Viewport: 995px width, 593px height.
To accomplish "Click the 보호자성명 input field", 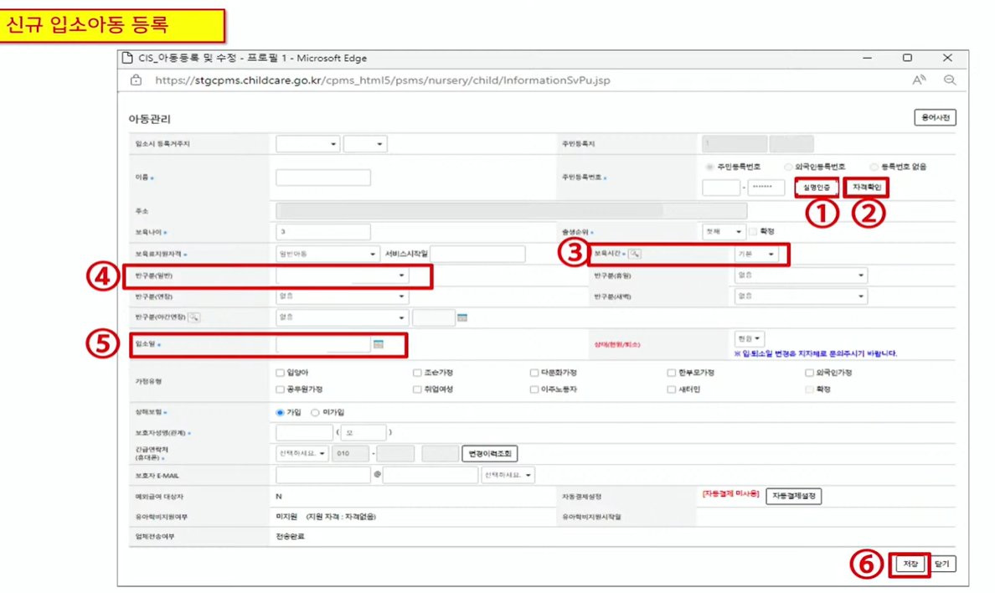I will pos(305,432).
